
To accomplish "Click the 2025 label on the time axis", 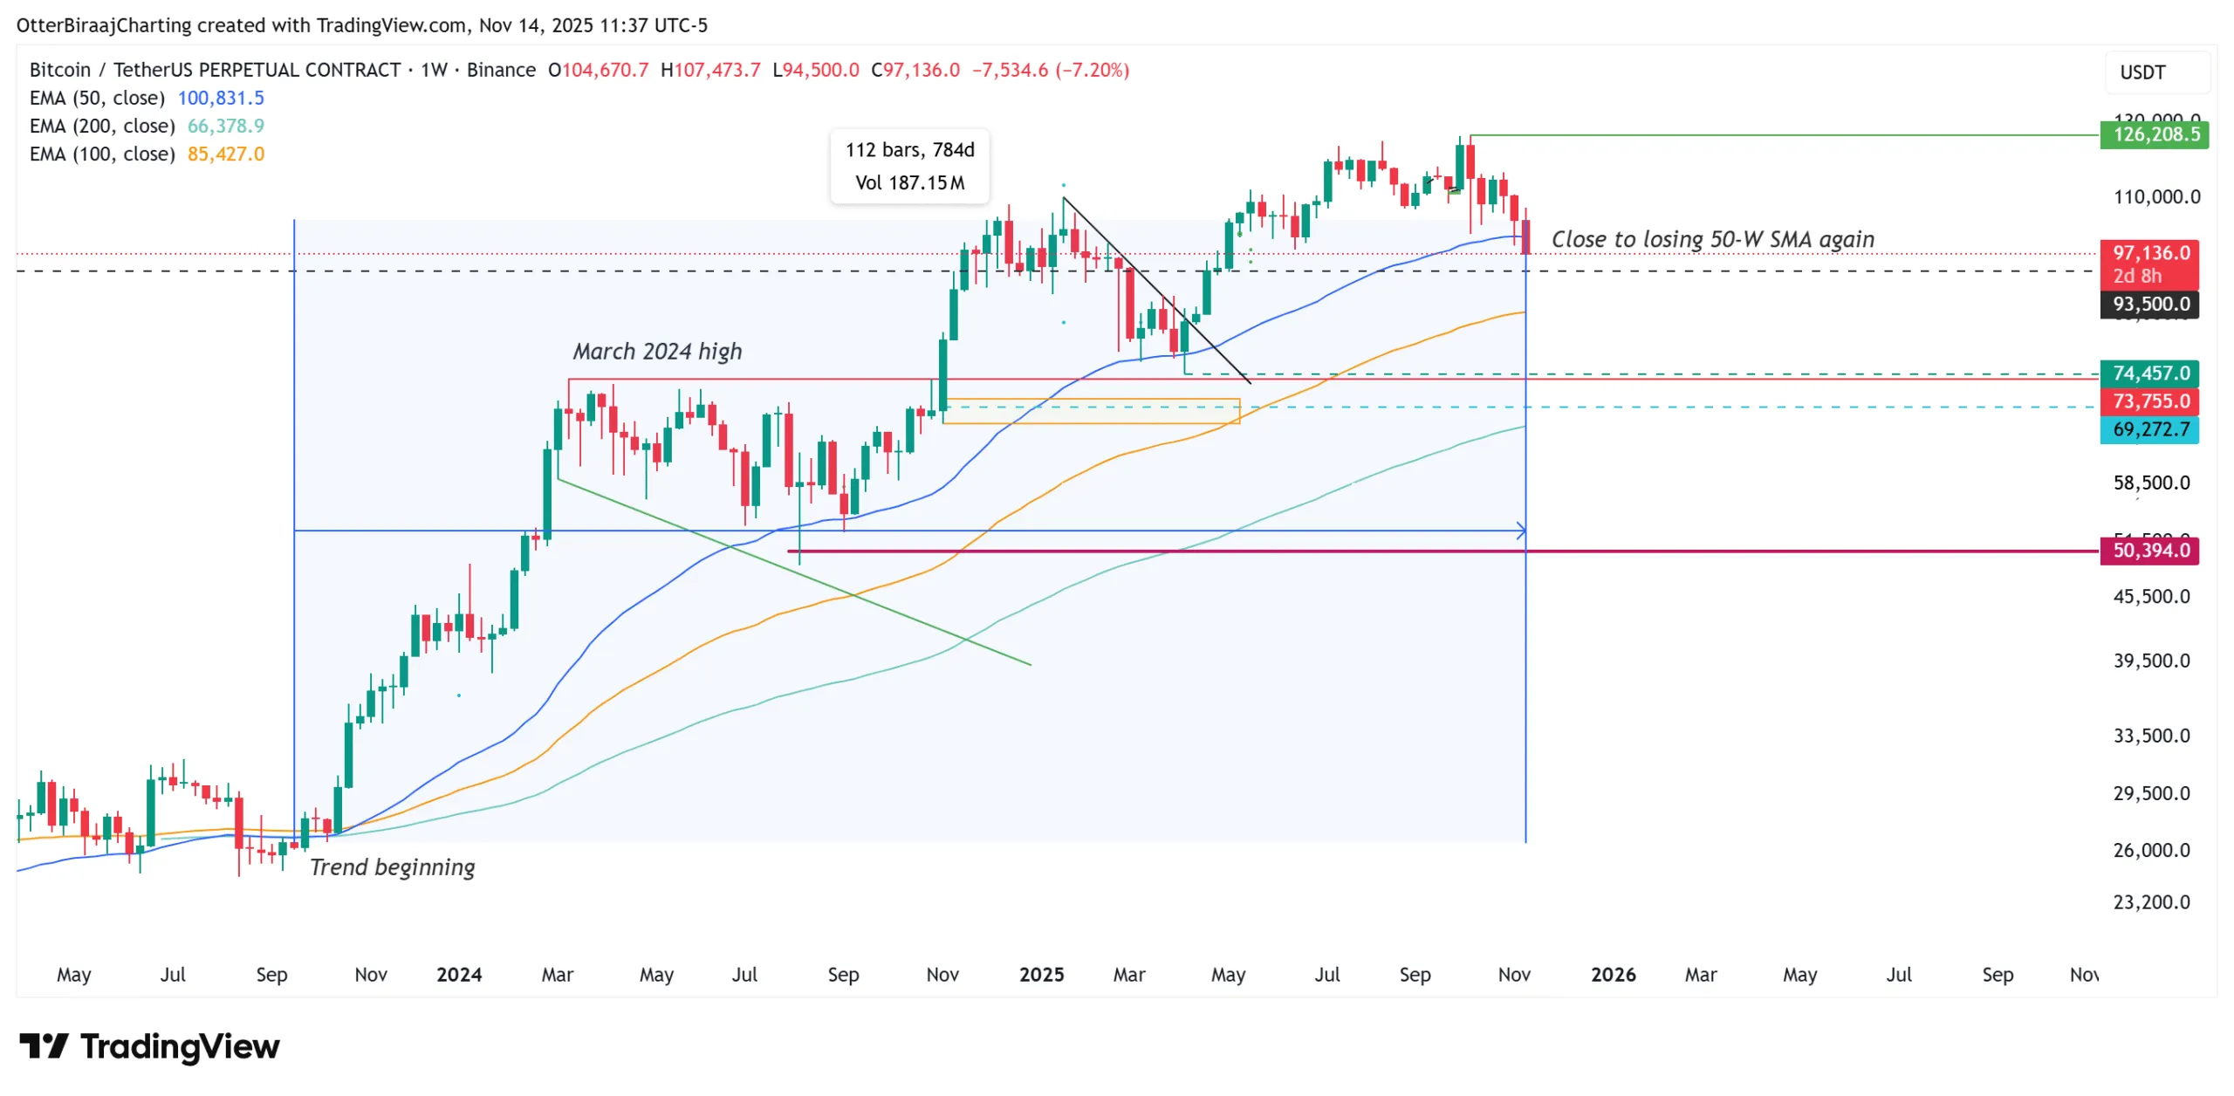I will pos(1041,975).
